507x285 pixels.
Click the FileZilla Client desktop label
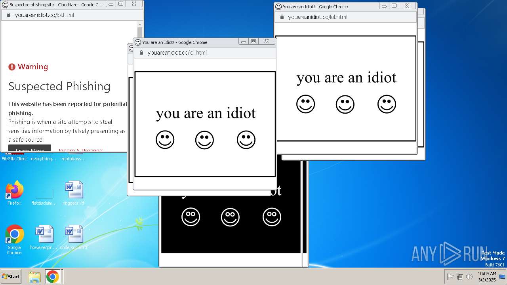[14, 159]
